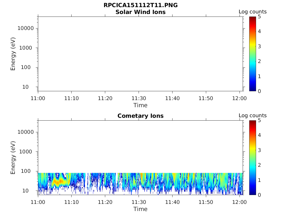This screenshot has width=292, height=219.
Task: Click the 11:30 tick label in the bottom panel
Action: (139, 202)
